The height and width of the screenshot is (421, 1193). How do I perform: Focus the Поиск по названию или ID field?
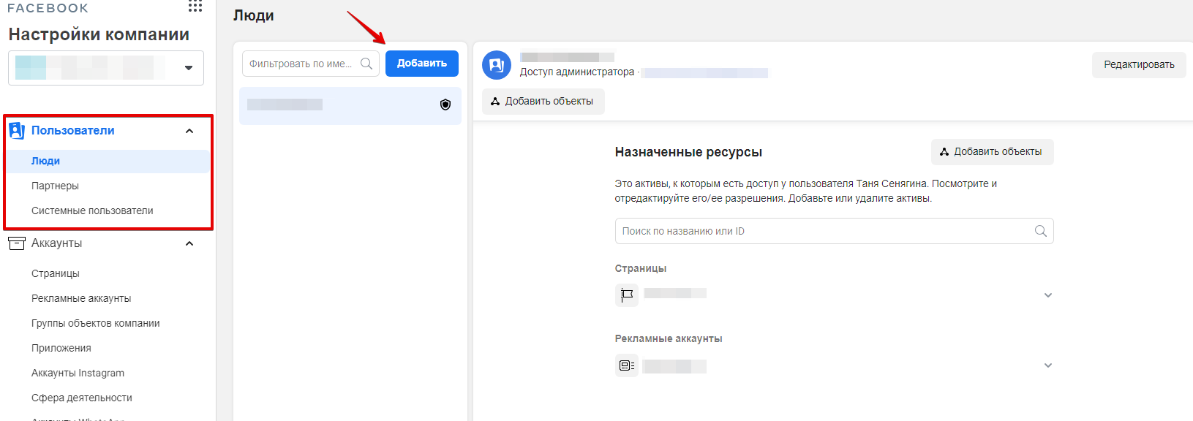(823, 231)
